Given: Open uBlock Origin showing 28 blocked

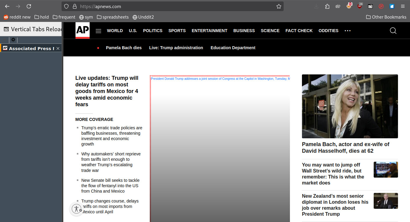Looking at the screenshot, I should click(360, 6).
